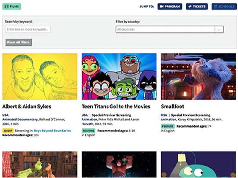The width and height of the screenshot is (238, 178).
Task: Click the 'Special Preview Screening' text under Teen Titans
Action: click(x=111, y=115)
